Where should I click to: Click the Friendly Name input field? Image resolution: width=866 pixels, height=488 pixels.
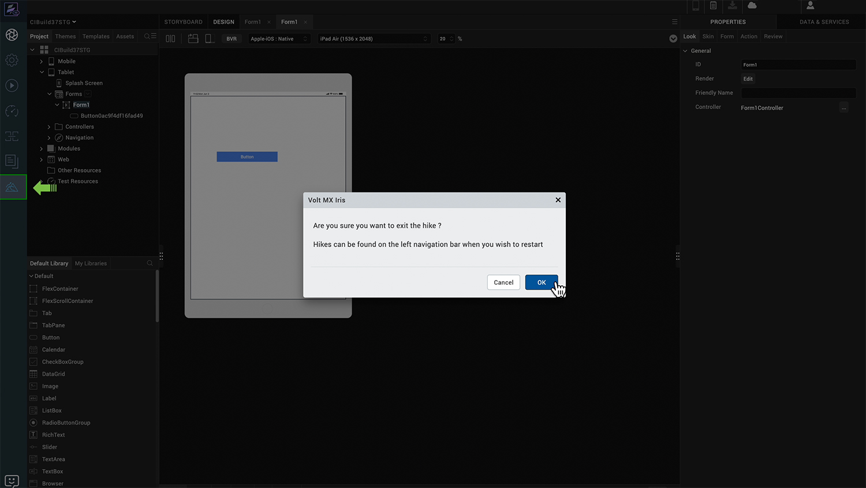tap(798, 93)
